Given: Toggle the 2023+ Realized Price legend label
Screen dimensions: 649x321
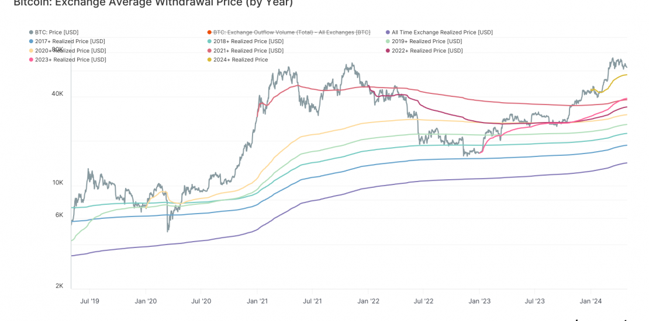Looking at the screenshot, I should (70, 60).
